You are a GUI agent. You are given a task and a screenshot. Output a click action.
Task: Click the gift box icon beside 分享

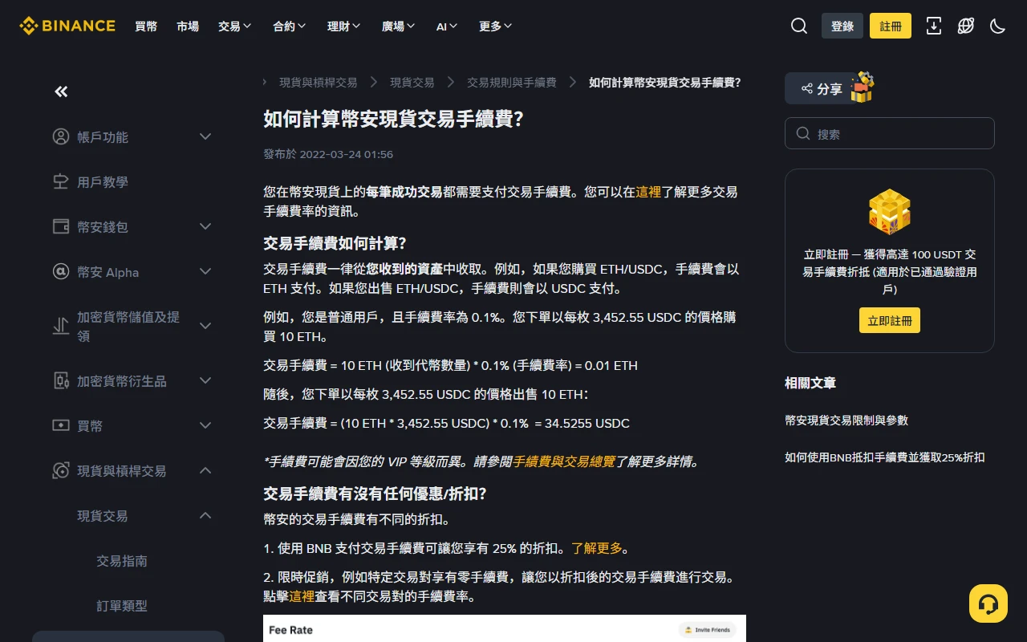click(862, 87)
